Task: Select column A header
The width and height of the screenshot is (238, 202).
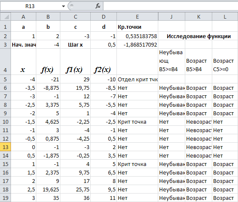Action: (23, 17)
